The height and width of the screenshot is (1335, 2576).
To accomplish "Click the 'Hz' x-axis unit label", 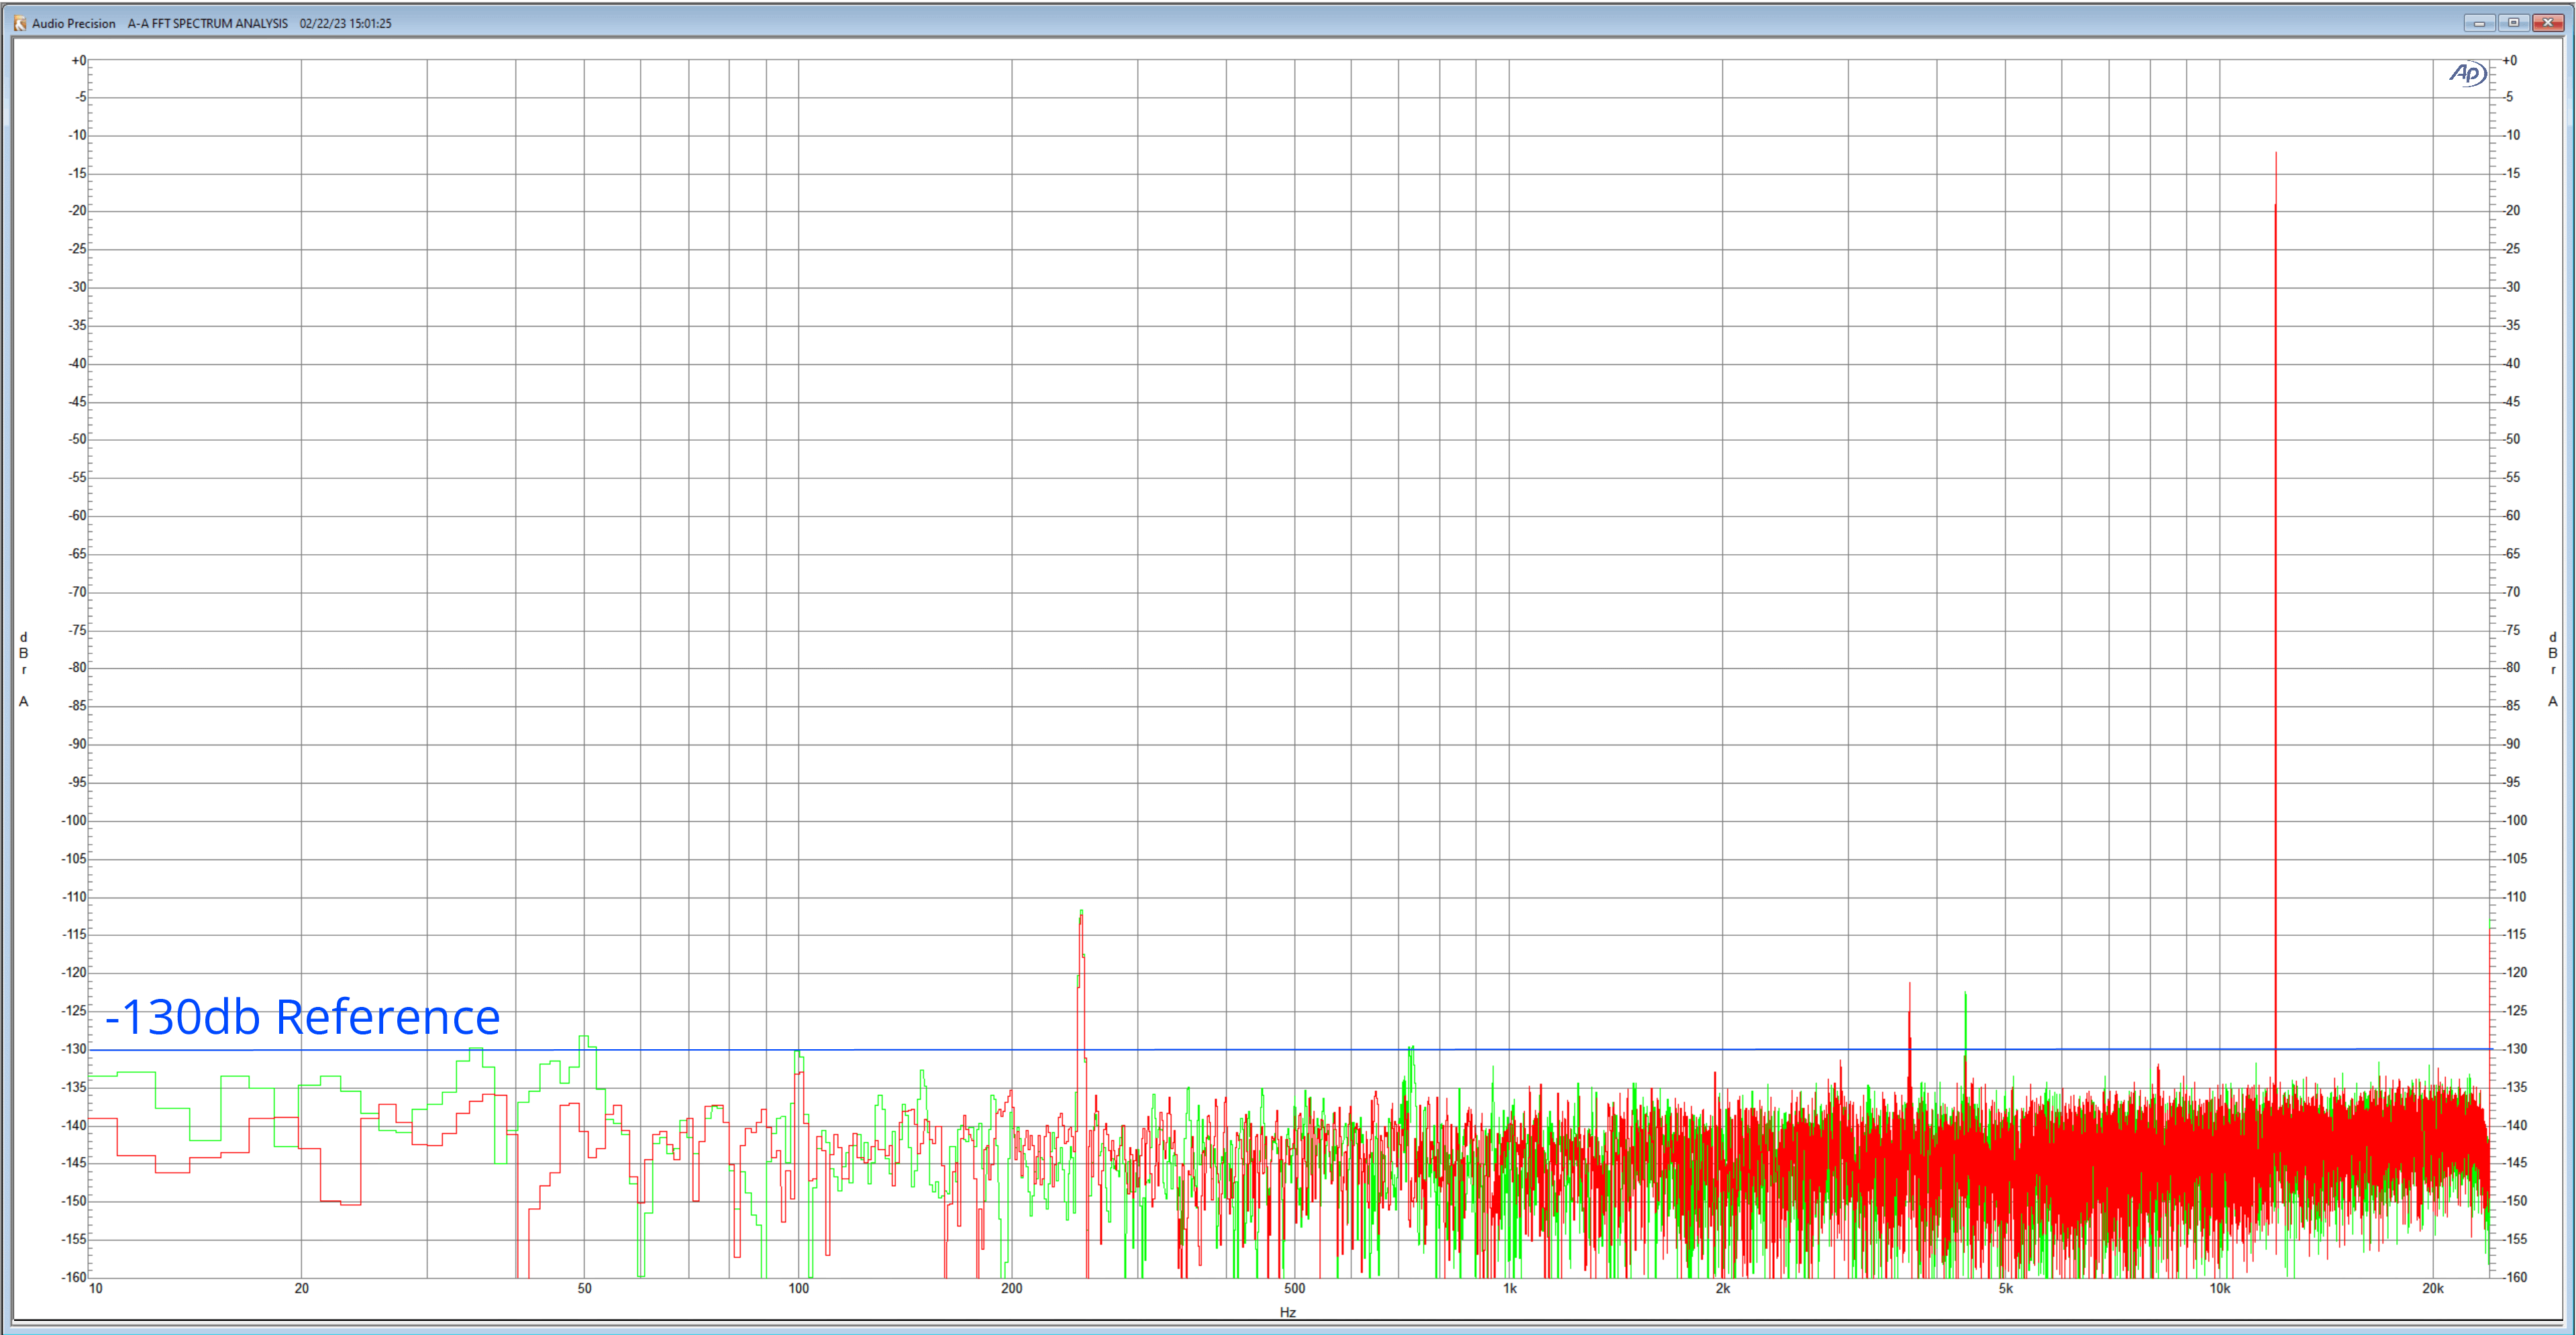I will point(1287,1312).
